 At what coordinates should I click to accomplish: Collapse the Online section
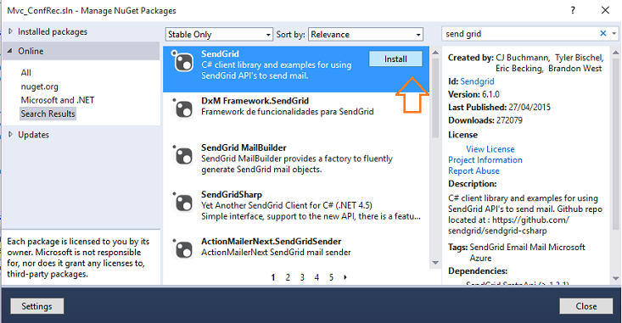point(10,51)
